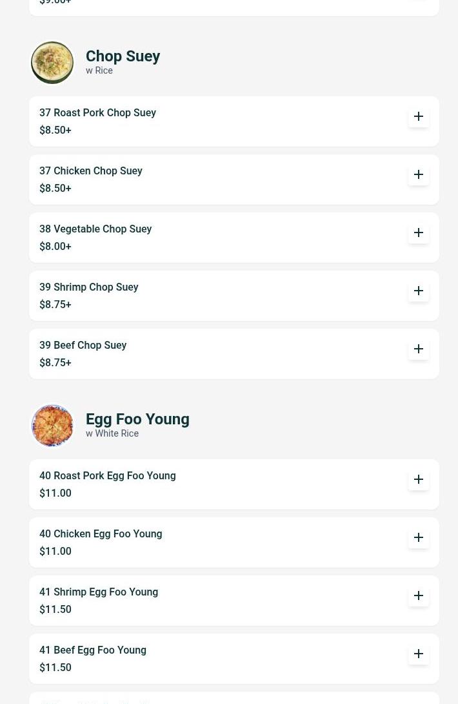
Task: Open the 41 Shrimp Egg Foo Young item name
Action: coord(98,592)
